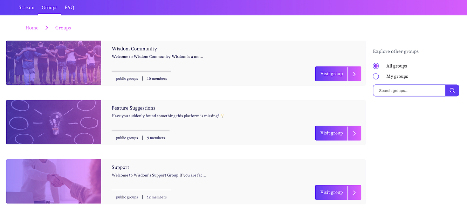Open the FAQ tab

[x=69, y=7]
